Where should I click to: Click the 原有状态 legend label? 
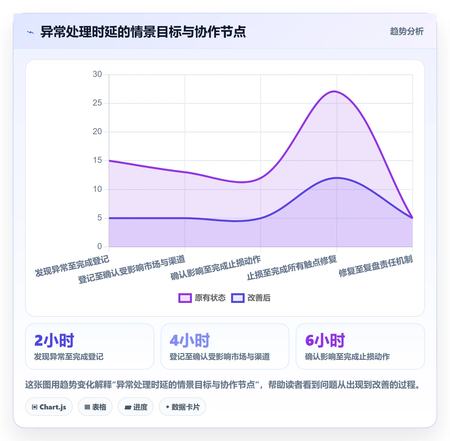pyautogui.click(x=210, y=298)
